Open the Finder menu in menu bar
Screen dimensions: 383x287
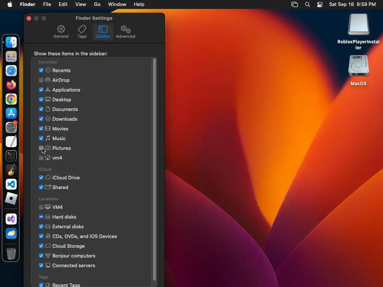coord(28,4)
